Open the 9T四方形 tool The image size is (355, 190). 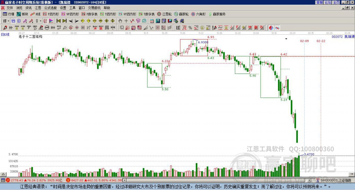(x=127, y=14)
